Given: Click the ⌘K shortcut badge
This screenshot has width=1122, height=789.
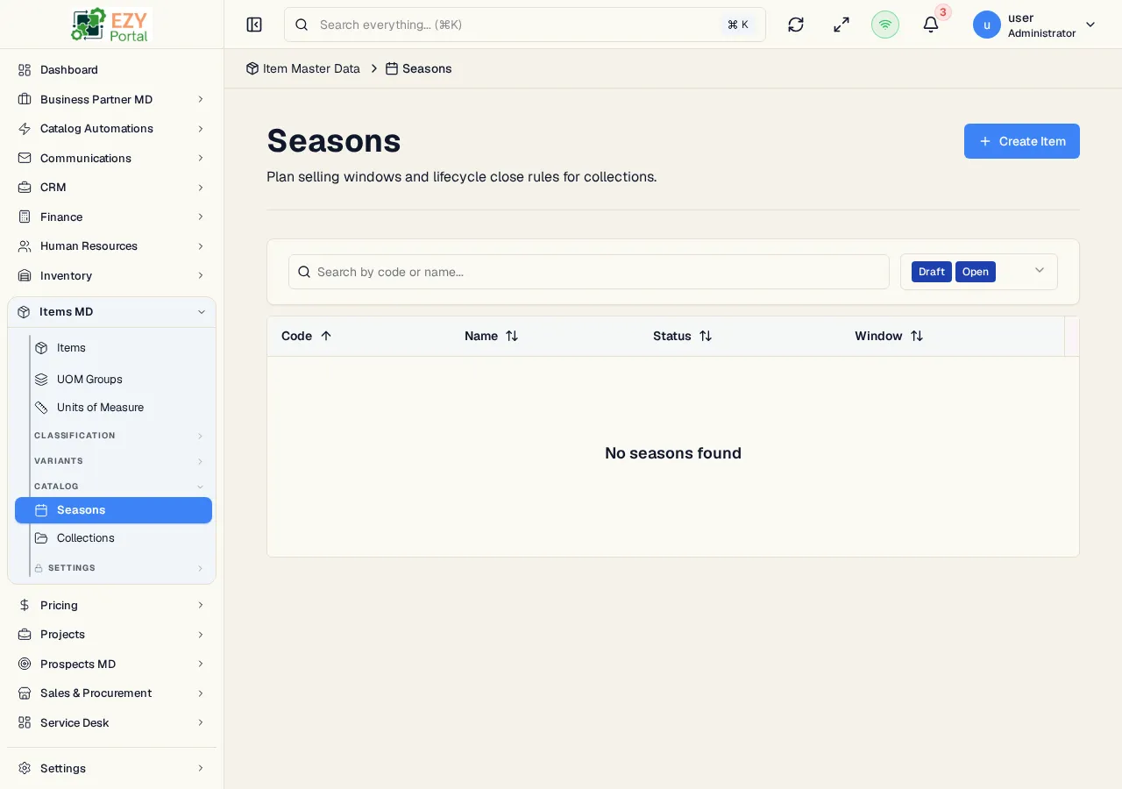Looking at the screenshot, I should [738, 25].
